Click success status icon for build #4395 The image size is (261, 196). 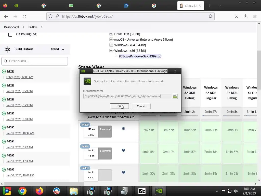tap(4, 128)
